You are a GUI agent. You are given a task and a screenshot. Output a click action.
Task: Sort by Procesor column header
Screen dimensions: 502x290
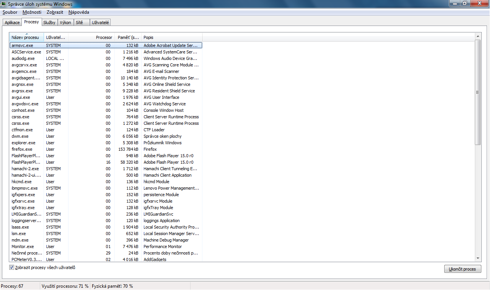[91, 37]
